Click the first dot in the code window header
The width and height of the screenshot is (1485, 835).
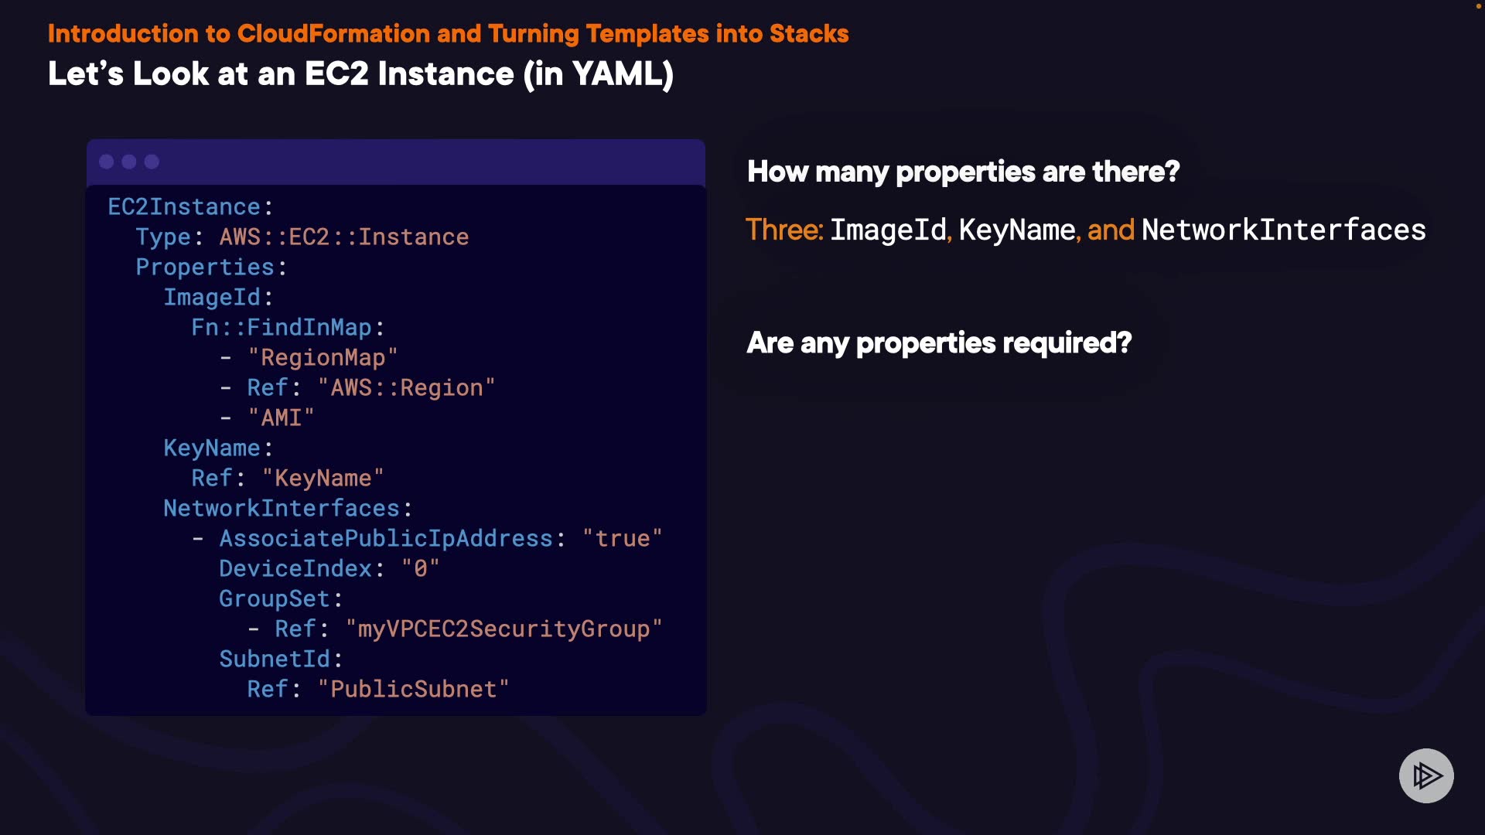(107, 162)
